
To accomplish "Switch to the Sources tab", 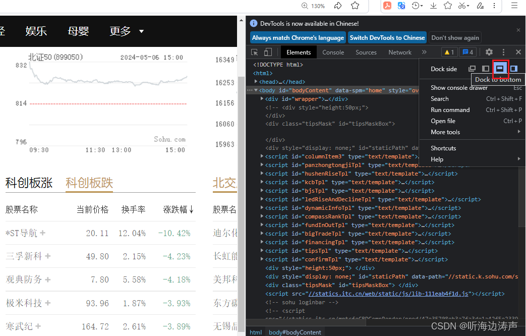I will click(366, 52).
